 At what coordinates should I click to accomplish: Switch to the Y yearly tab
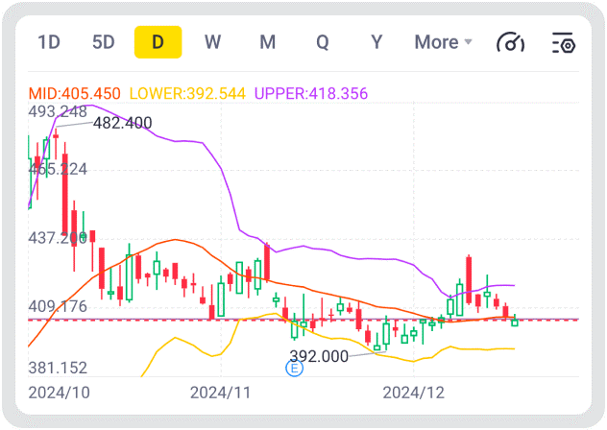(x=377, y=42)
